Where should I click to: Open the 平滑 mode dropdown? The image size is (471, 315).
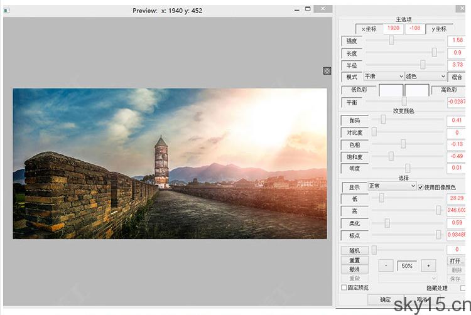tap(384, 77)
